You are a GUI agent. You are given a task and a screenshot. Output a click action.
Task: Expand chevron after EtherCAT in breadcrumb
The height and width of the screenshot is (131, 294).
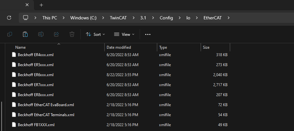[x=229, y=18]
